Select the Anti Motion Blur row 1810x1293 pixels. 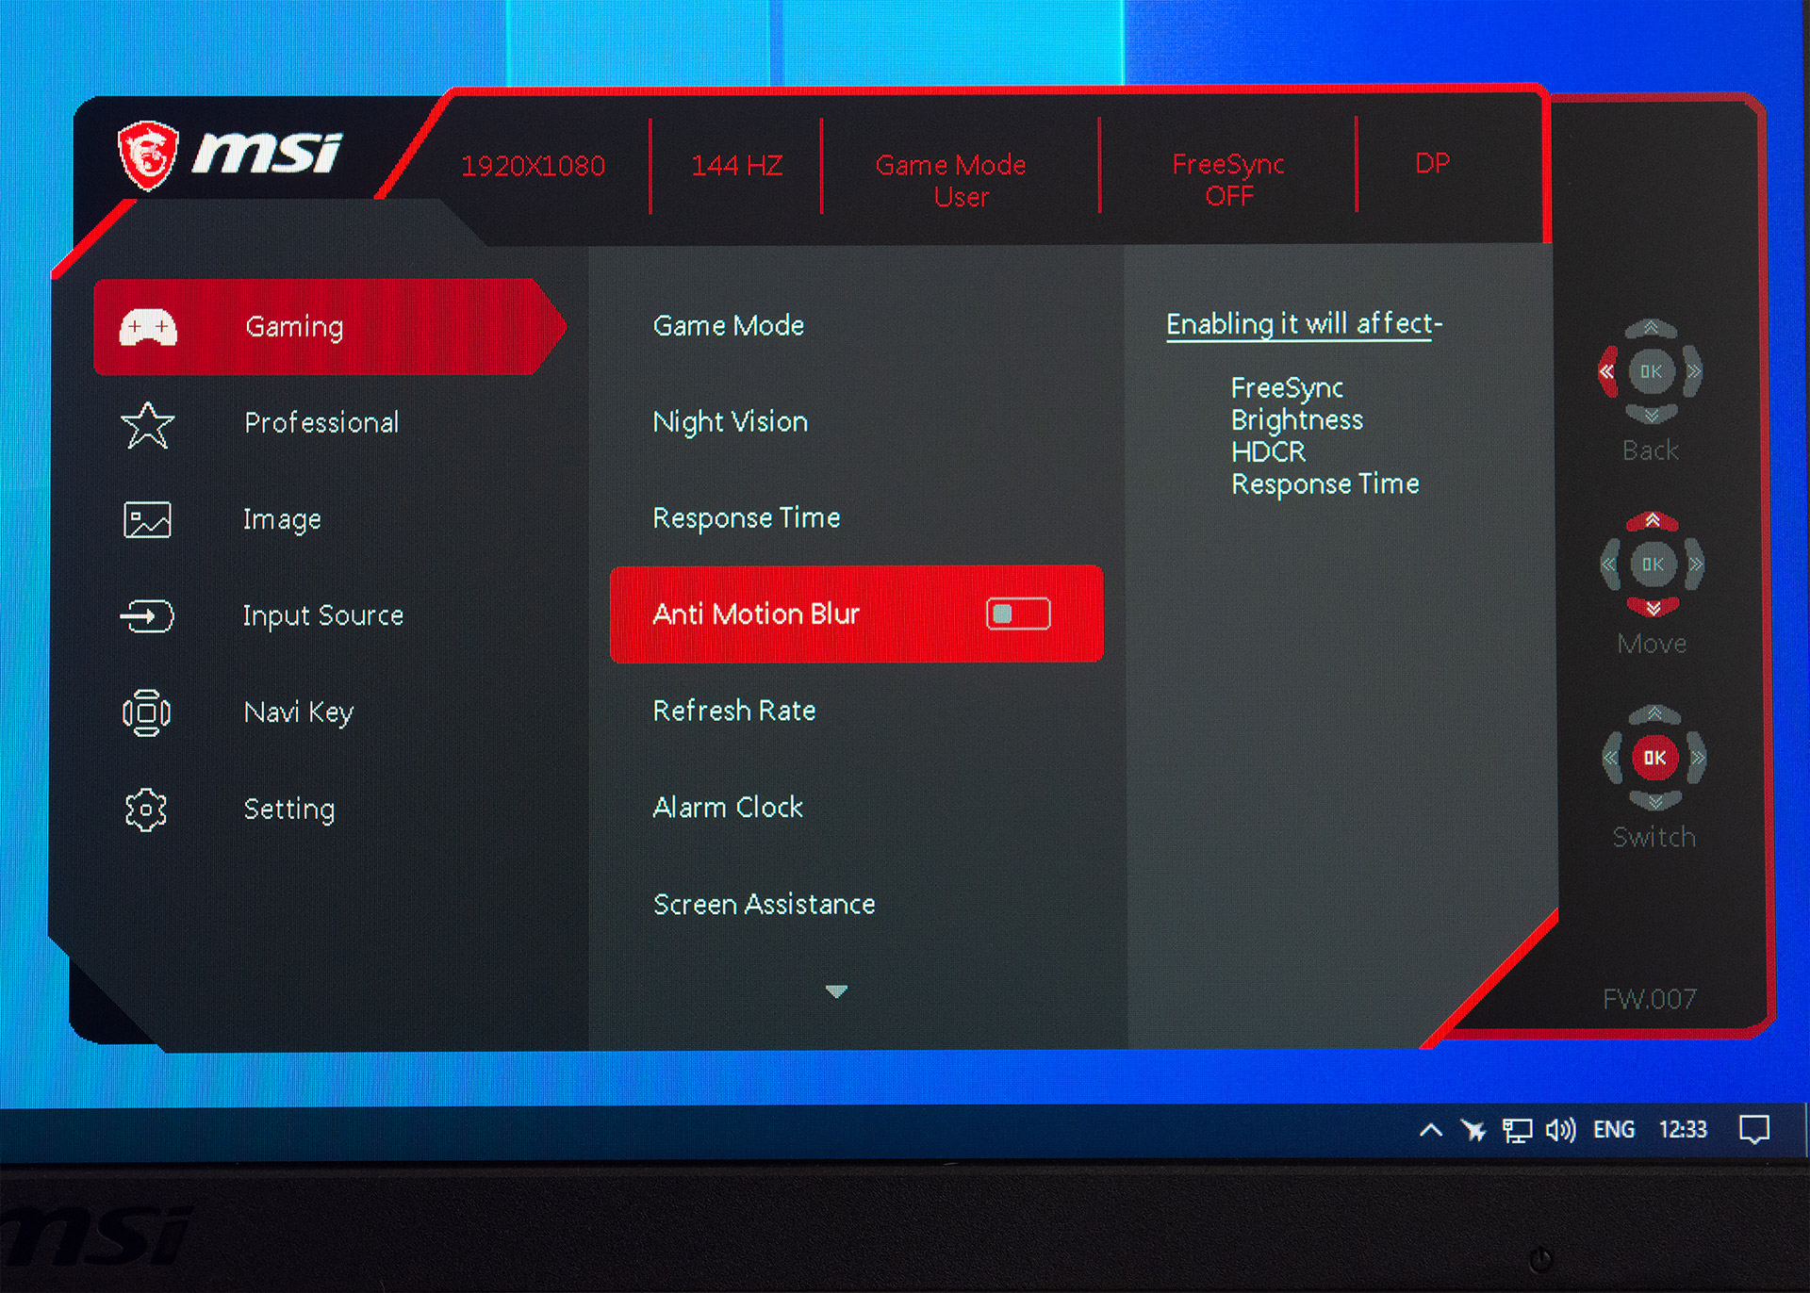pos(856,614)
